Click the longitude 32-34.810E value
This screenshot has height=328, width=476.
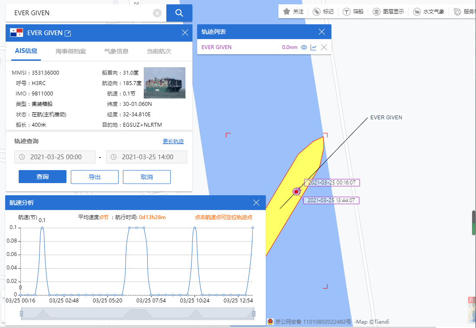137,115
